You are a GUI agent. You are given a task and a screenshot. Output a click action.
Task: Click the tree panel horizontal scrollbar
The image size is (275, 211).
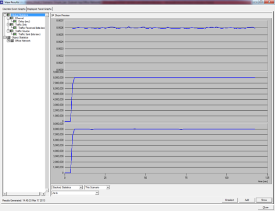[x=24, y=194]
